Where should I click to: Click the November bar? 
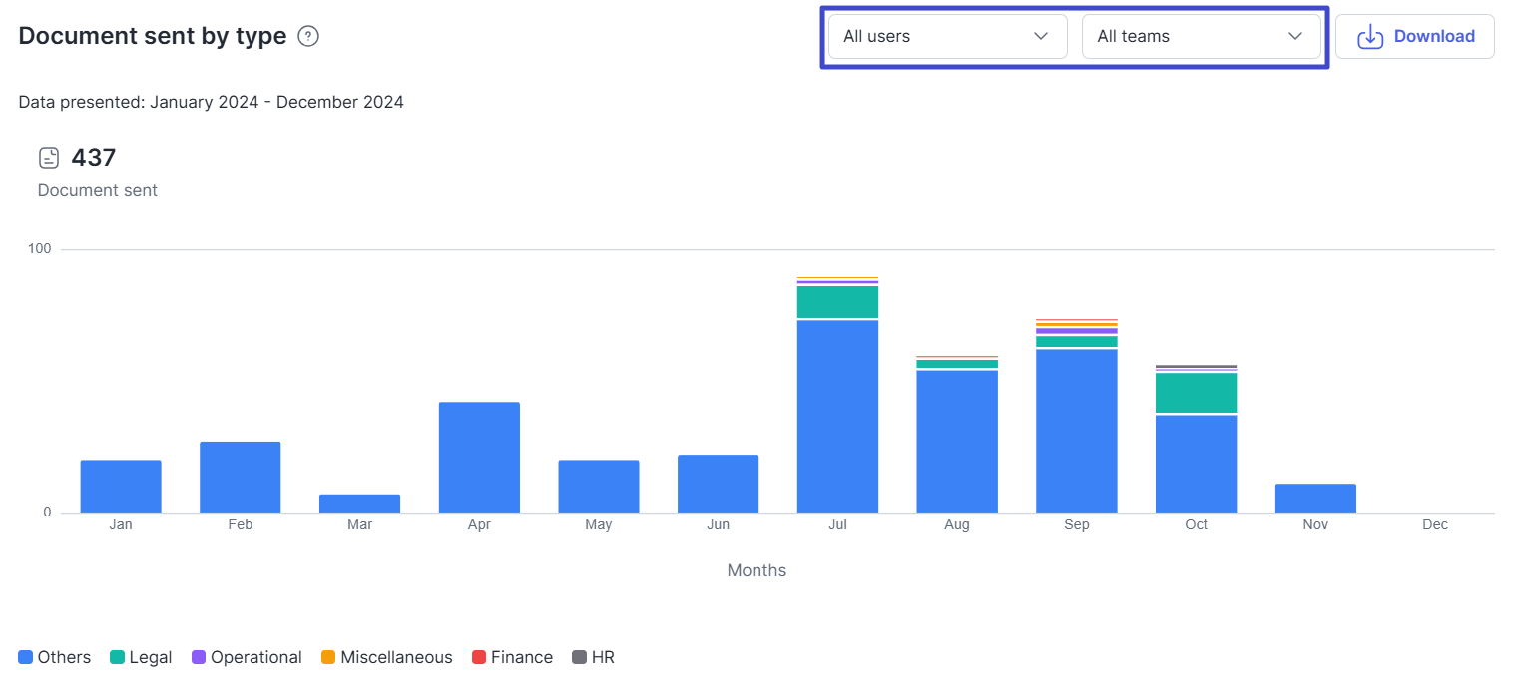(x=1315, y=499)
